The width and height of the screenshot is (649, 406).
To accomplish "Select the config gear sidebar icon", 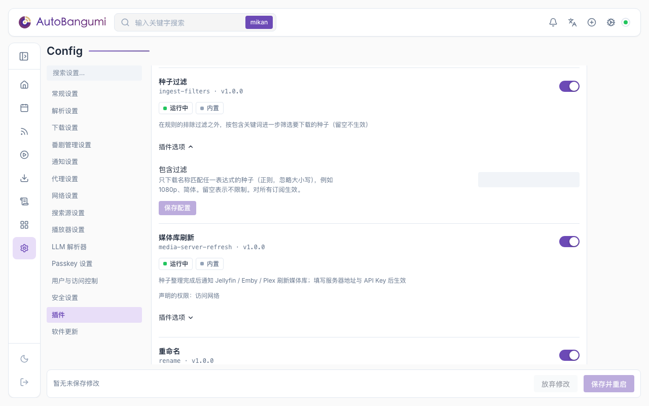I will [24, 248].
